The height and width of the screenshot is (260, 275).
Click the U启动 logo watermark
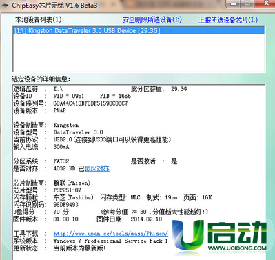(x=219, y=237)
